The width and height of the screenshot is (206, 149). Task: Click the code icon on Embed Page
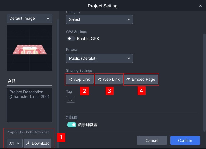[x=128, y=79]
